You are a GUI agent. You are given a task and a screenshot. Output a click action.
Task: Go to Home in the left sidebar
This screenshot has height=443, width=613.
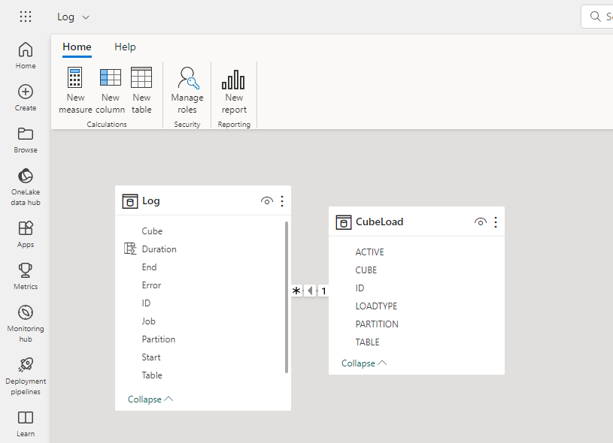(26, 56)
